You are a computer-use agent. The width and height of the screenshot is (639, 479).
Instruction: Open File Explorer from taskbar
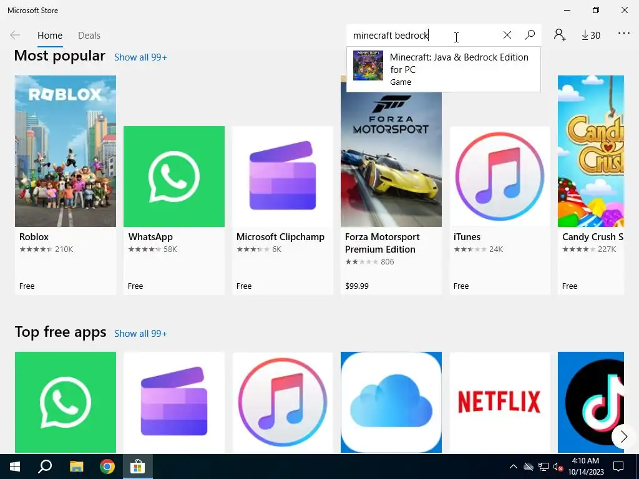76,467
